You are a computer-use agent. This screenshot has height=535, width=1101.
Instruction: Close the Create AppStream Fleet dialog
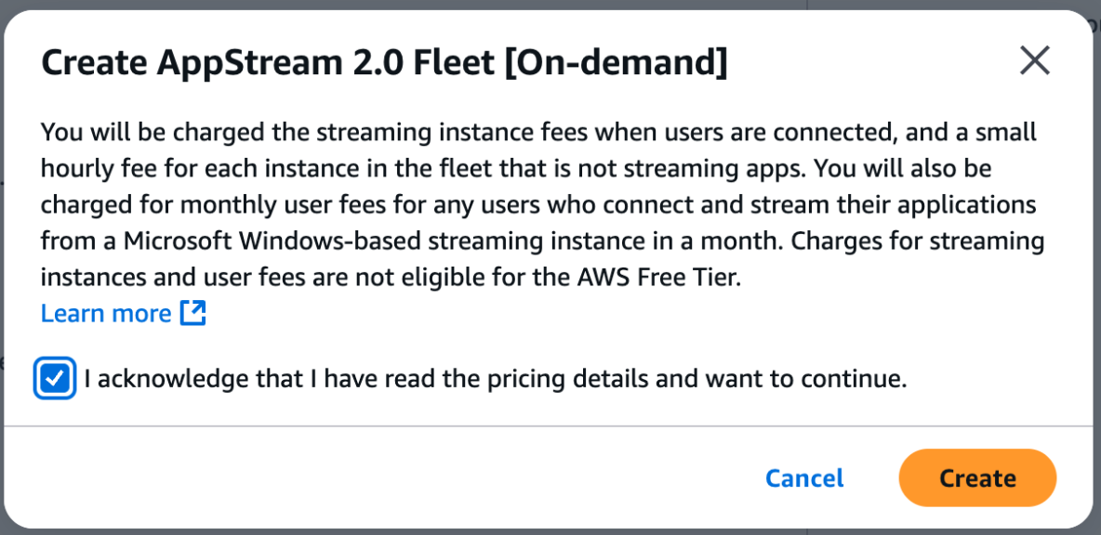coord(1034,61)
